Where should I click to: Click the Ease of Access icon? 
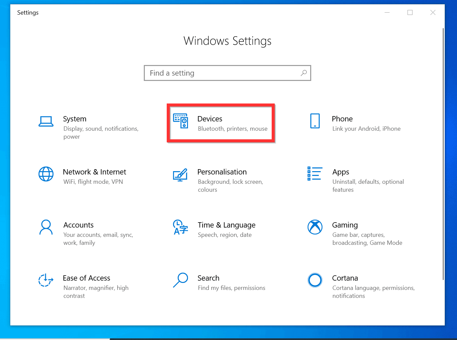pos(46,280)
